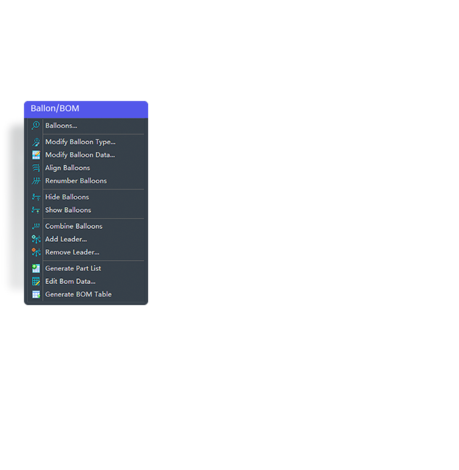Click the Generate BOM Table icon
459x470 pixels.
[x=36, y=294]
